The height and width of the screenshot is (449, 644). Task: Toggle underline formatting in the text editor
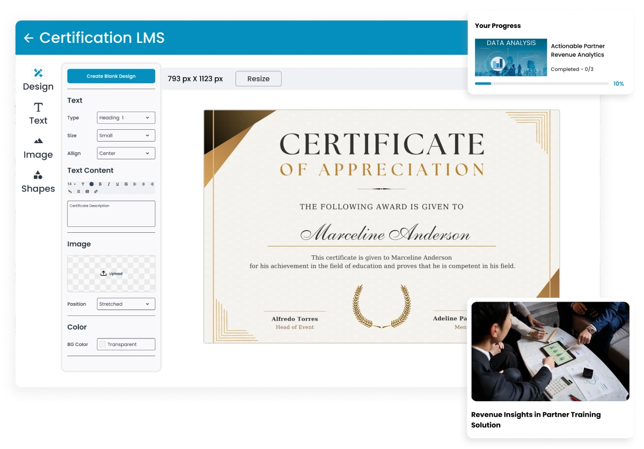[117, 184]
